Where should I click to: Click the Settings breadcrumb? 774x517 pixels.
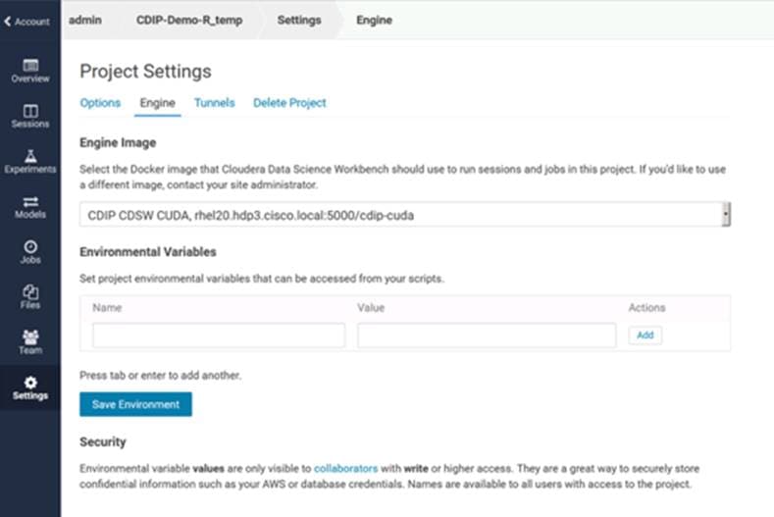299,21
